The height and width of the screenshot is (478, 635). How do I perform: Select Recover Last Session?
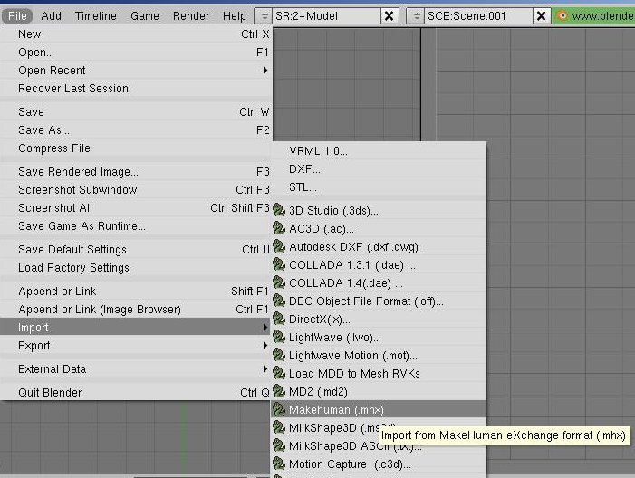[136, 88]
